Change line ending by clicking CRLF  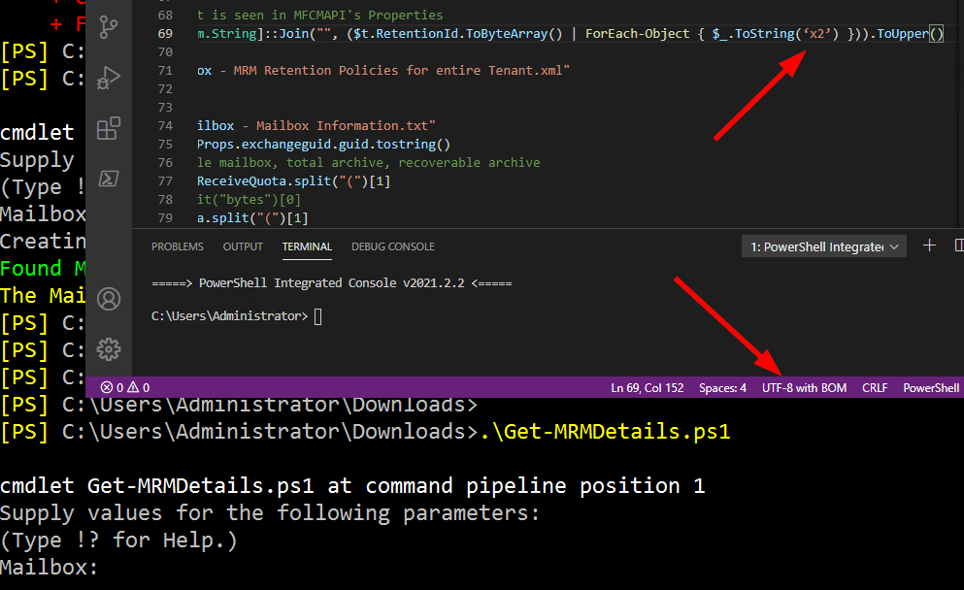874,386
